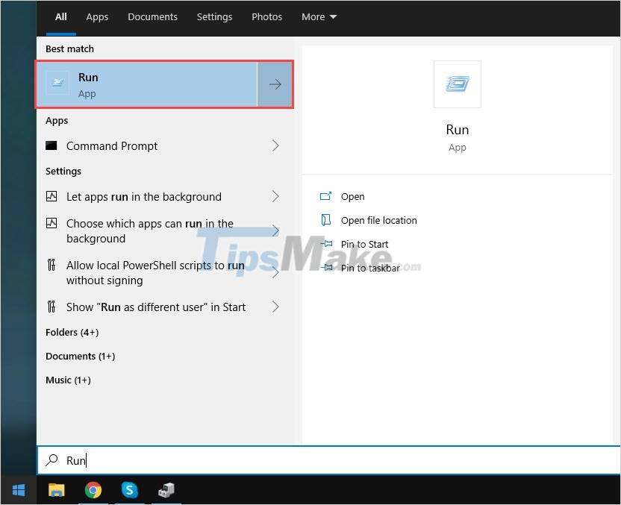Open Skype from the taskbar
Screen dimensions: 621x505
pos(129,490)
